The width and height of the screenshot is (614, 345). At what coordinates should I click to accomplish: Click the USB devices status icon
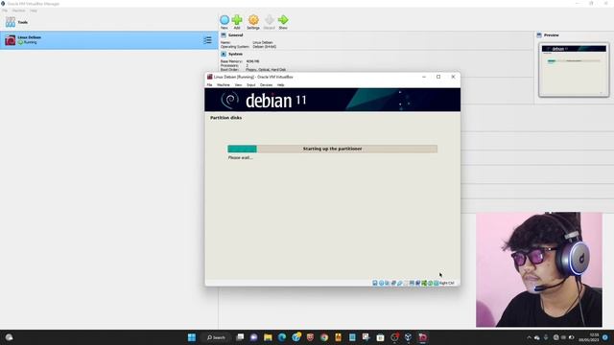[400, 283]
